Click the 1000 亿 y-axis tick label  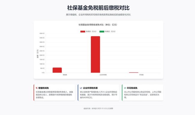click(x=42, y=64)
